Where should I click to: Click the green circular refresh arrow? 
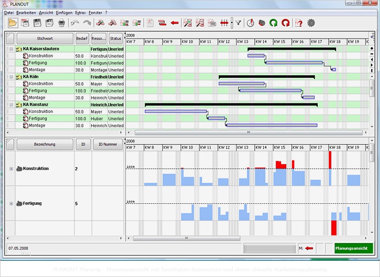tap(274, 23)
